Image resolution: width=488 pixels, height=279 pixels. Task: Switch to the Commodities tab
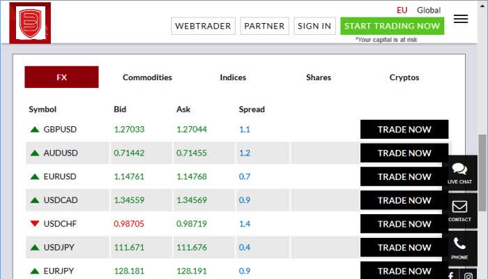(x=147, y=77)
